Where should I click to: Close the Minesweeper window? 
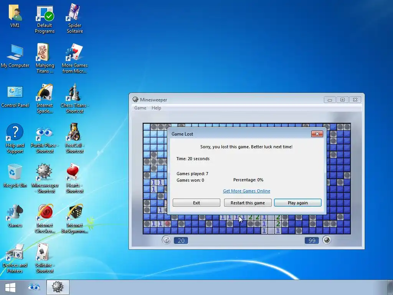[355, 100]
